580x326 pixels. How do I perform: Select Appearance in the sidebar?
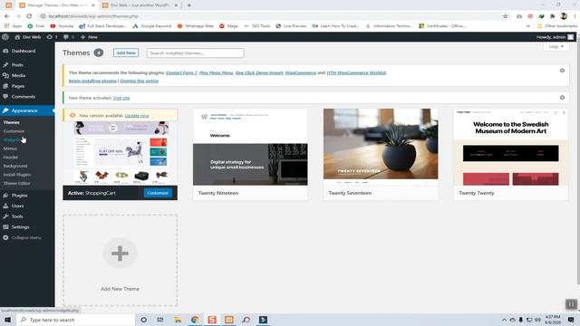pos(27,110)
